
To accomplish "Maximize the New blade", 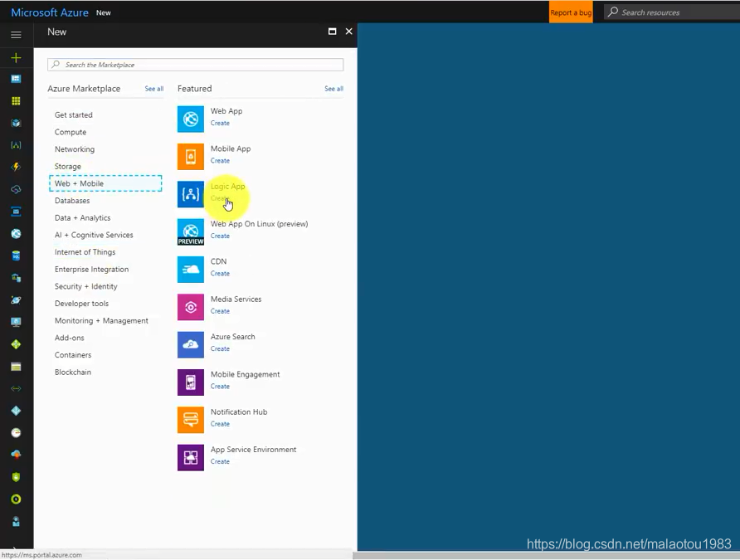I will pos(332,32).
